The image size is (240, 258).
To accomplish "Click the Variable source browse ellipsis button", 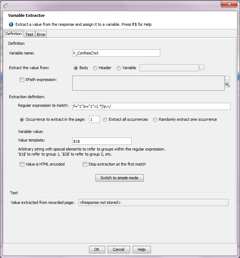I will [202, 68].
